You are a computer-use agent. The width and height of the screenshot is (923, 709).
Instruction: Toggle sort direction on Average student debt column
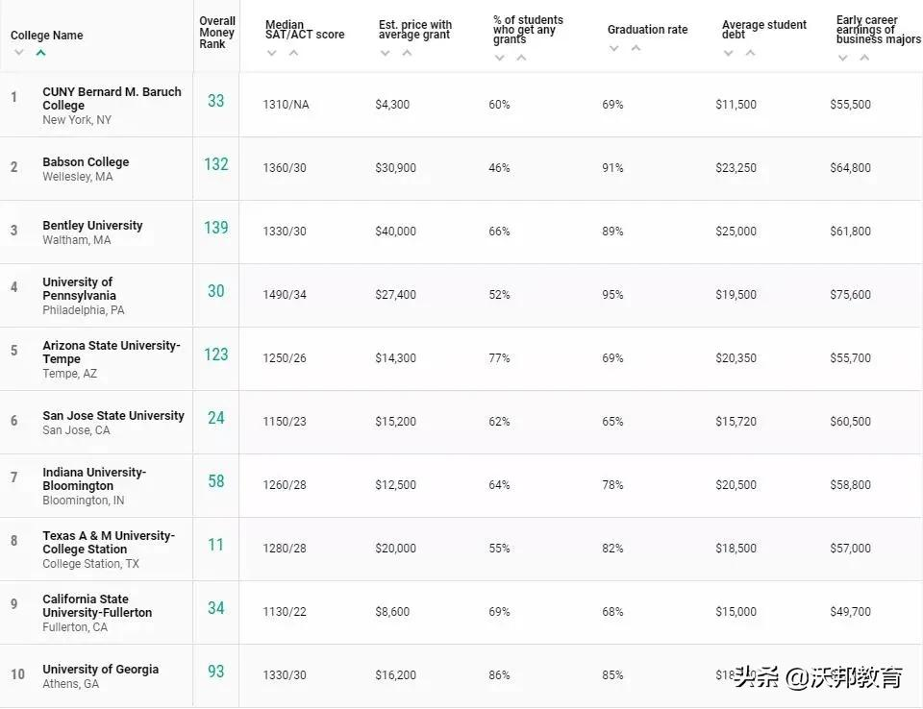click(x=728, y=55)
